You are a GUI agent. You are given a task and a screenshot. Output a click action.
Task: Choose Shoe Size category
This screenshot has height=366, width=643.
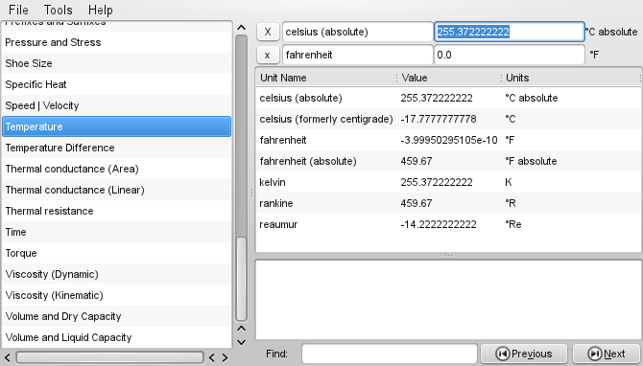116,63
